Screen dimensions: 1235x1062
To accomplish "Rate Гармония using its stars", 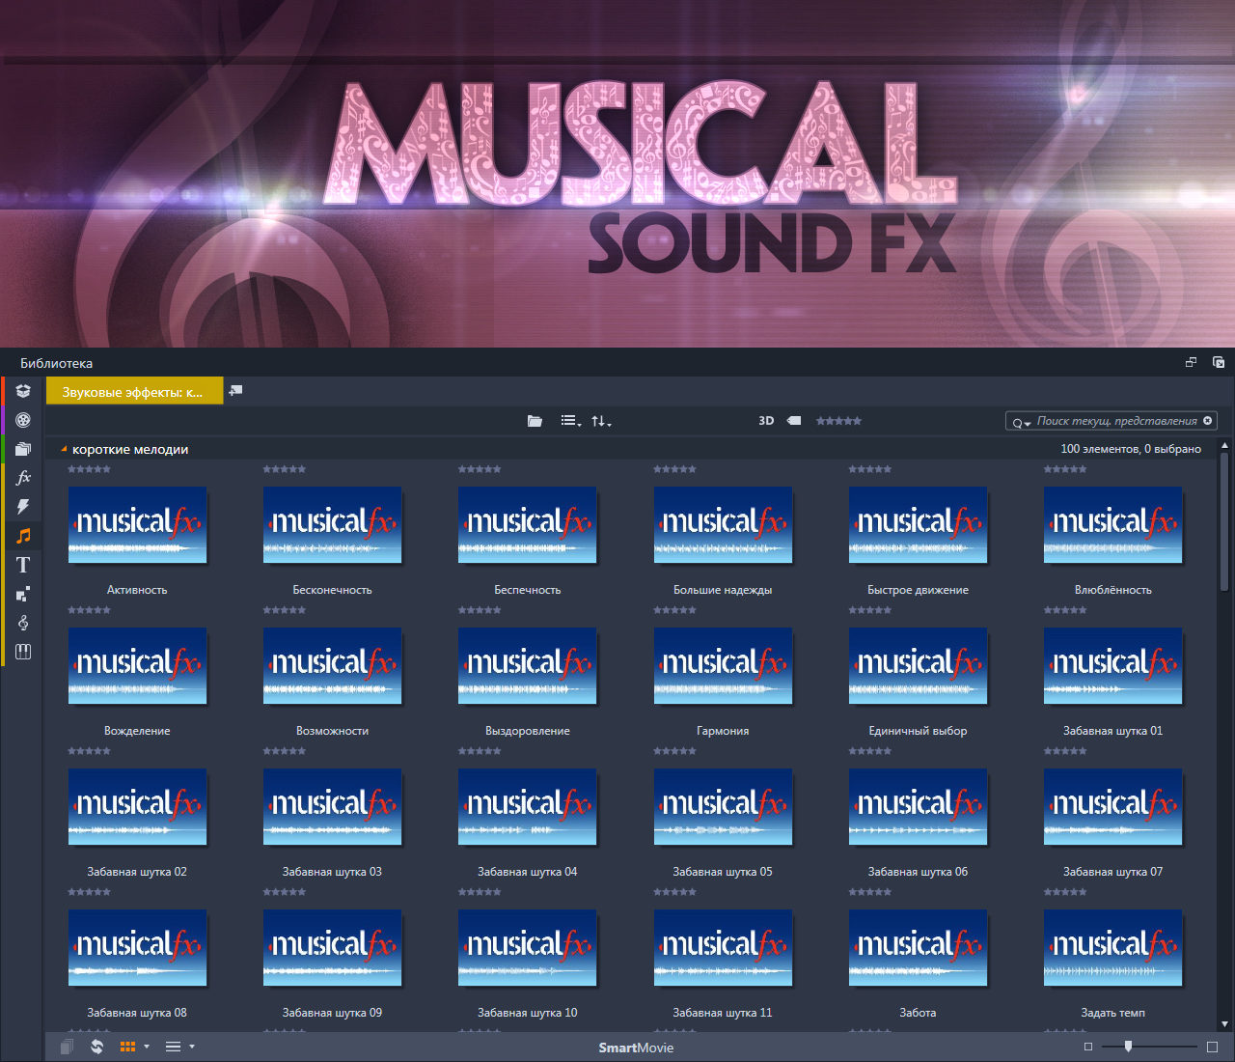I will 674,610.
